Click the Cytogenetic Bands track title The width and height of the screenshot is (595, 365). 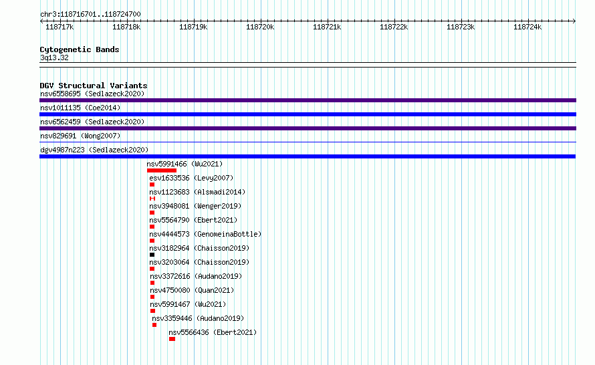80,49
